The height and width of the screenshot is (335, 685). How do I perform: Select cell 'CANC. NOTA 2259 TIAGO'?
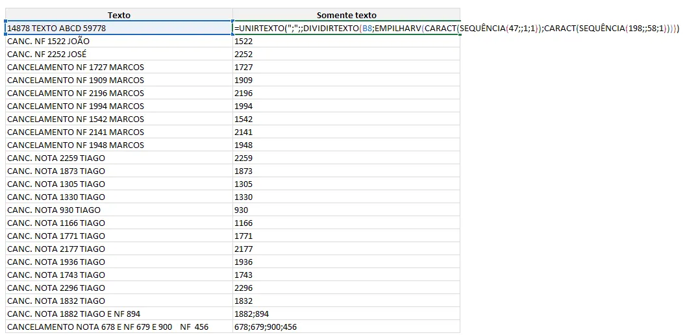(x=119, y=158)
